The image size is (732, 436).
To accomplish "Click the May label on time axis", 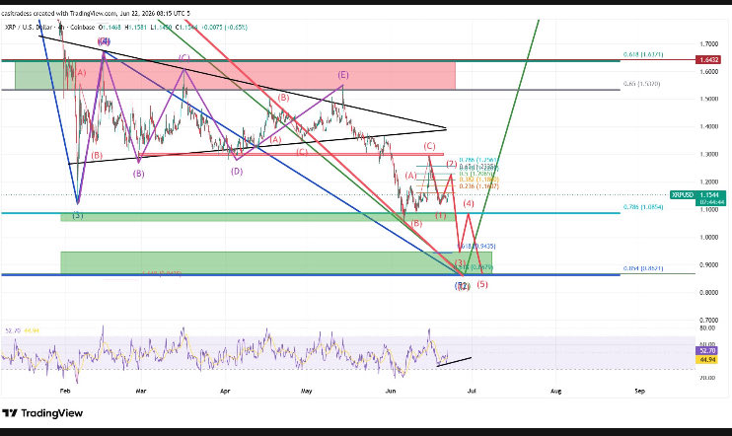I will pos(306,392).
